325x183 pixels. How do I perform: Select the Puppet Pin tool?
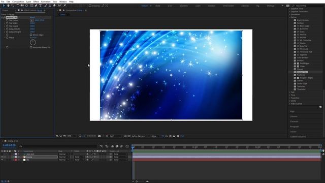point(64,6)
